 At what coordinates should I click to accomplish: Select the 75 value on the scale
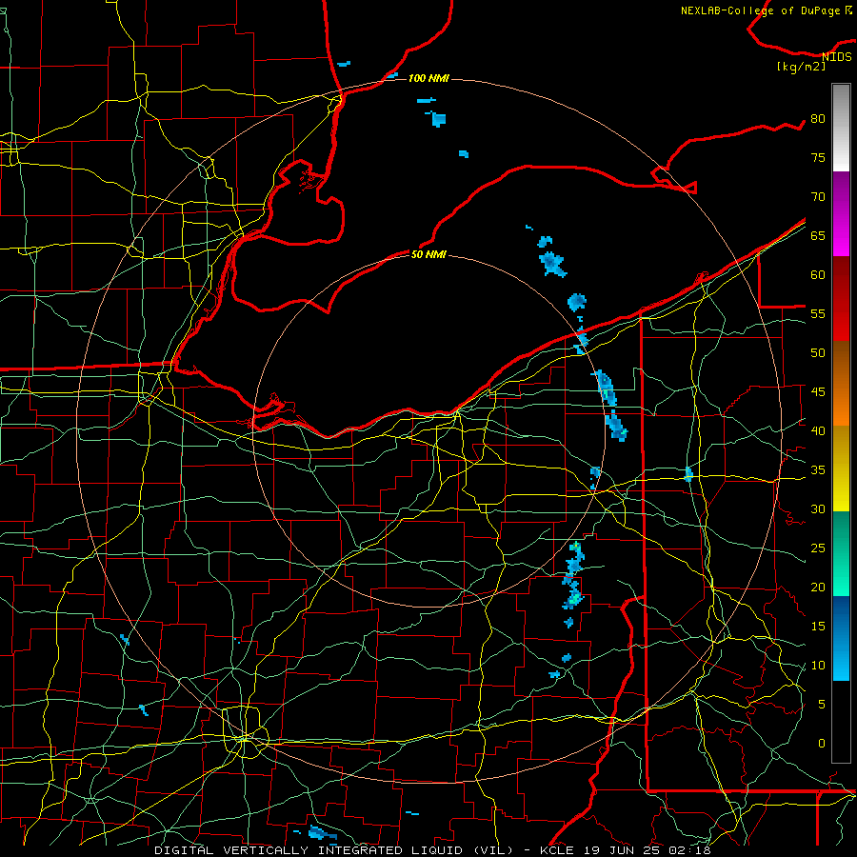tap(818, 157)
